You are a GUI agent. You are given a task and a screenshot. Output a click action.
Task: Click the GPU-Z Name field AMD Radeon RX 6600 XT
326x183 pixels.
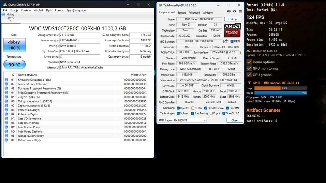point(199,19)
